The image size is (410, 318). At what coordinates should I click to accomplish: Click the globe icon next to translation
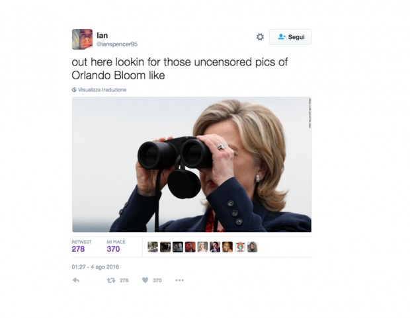(74, 90)
